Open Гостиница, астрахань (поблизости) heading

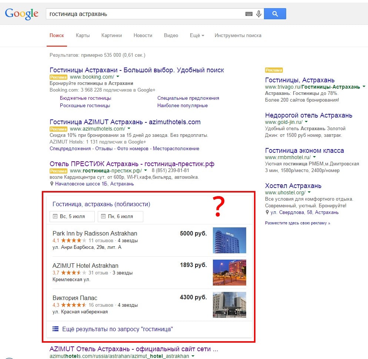pyautogui.click(x=101, y=204)
